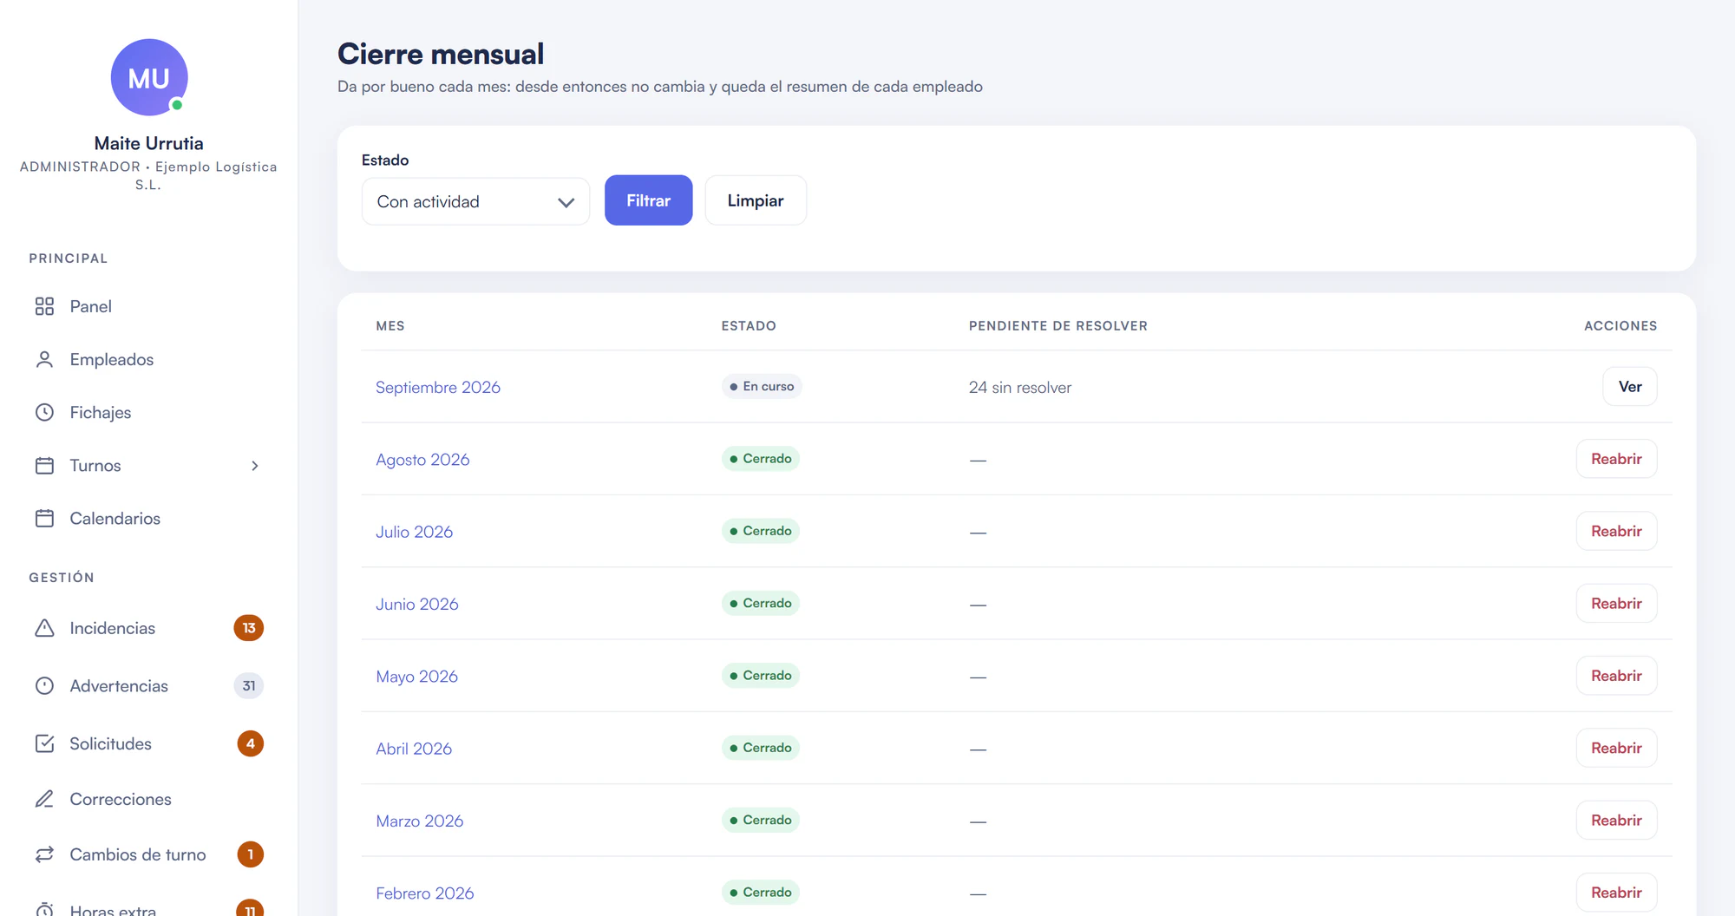Open Agosto 2026 month link
1735x916 pixels.
click(422, 460)
